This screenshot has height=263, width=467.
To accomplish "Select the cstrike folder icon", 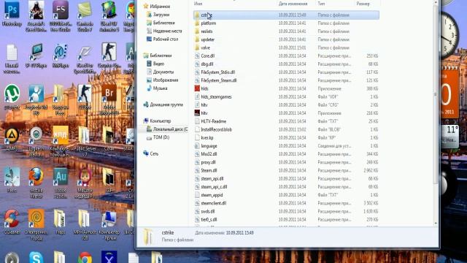I will [x=196, y=15].
